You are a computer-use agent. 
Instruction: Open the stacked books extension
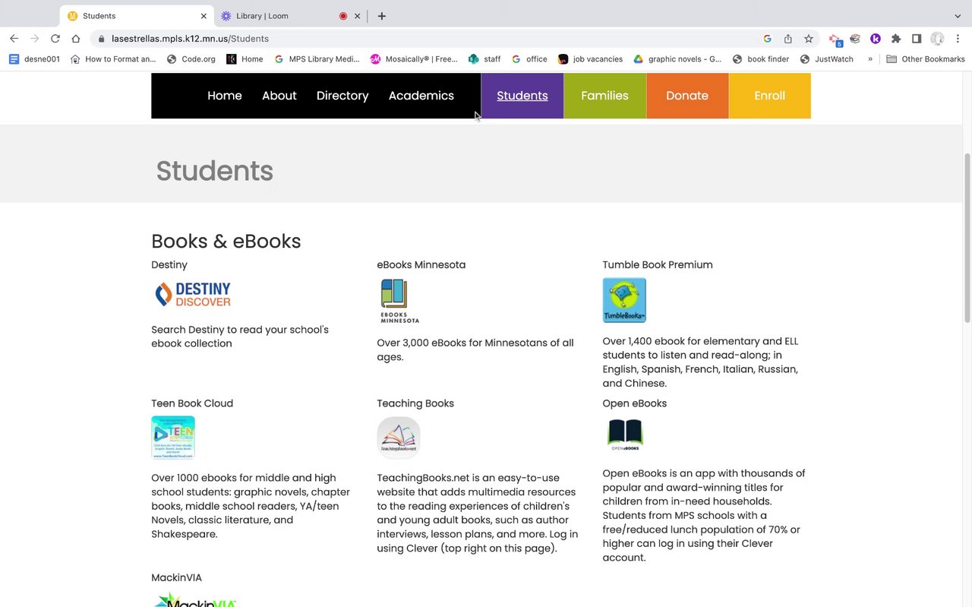point(855,39)
